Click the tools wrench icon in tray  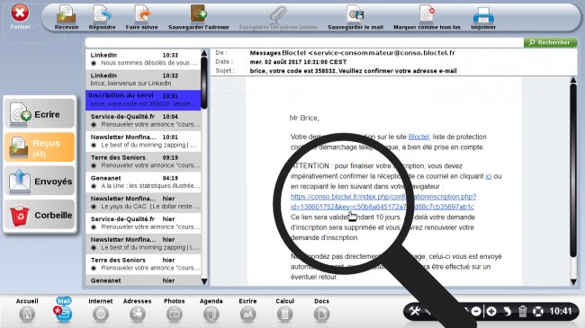pyautogui.click(x=415, y=311)
